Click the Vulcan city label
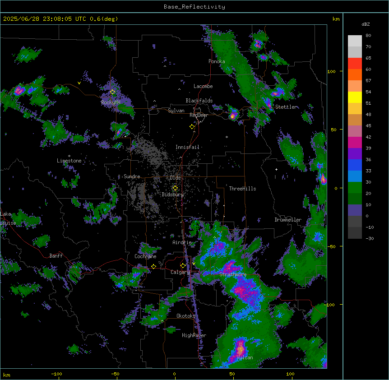Image resolution: width=389 pixels, height=380 pixels. (x=245, y=357)
